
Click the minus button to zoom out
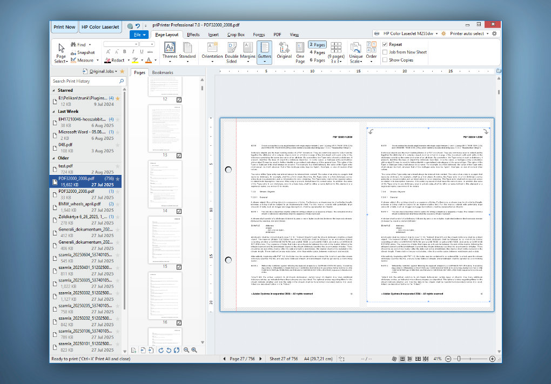[x=448, y=359]
